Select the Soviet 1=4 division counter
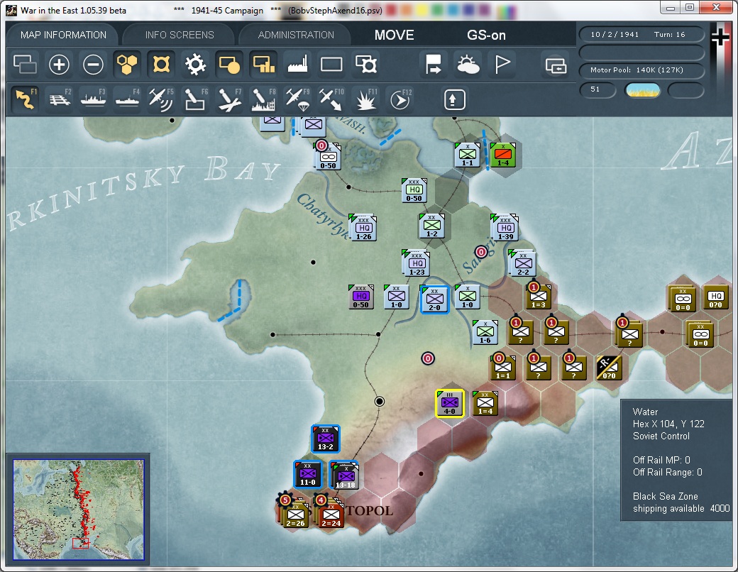 pyautogui.click(x=485, y=403)
